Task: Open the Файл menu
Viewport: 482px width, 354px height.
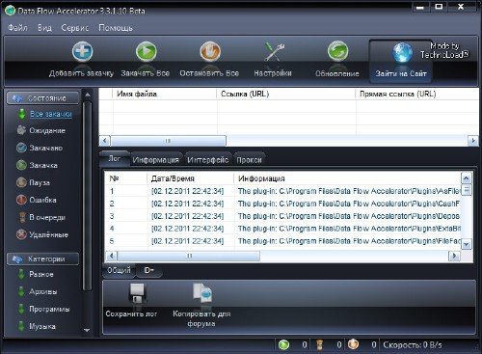Action: tap(17, 28)
